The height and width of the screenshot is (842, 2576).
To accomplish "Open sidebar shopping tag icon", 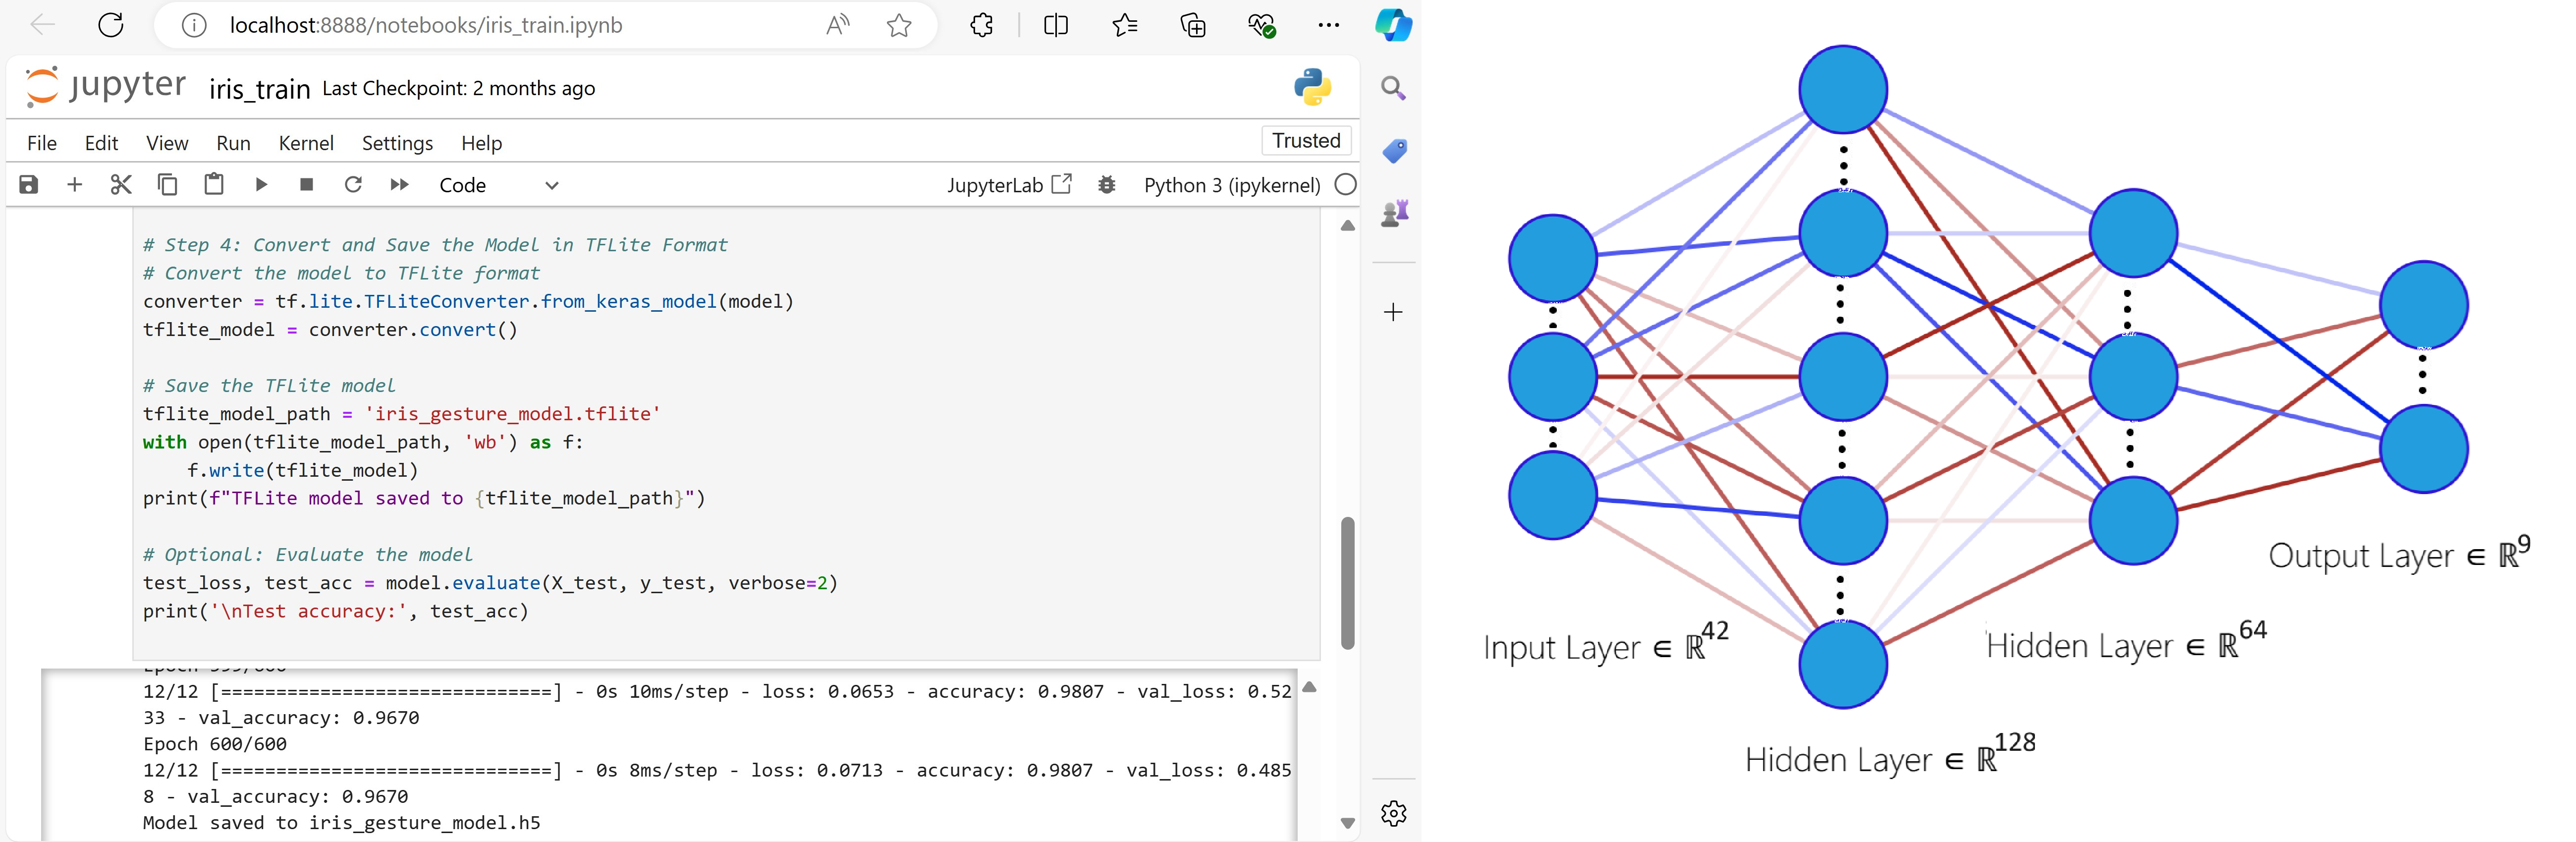I will tap(1394, 151).
